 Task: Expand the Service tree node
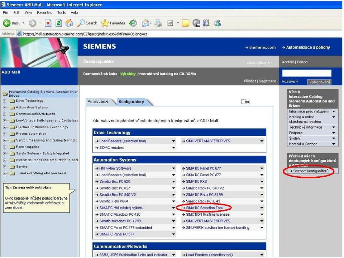click(x=5, y=167)
